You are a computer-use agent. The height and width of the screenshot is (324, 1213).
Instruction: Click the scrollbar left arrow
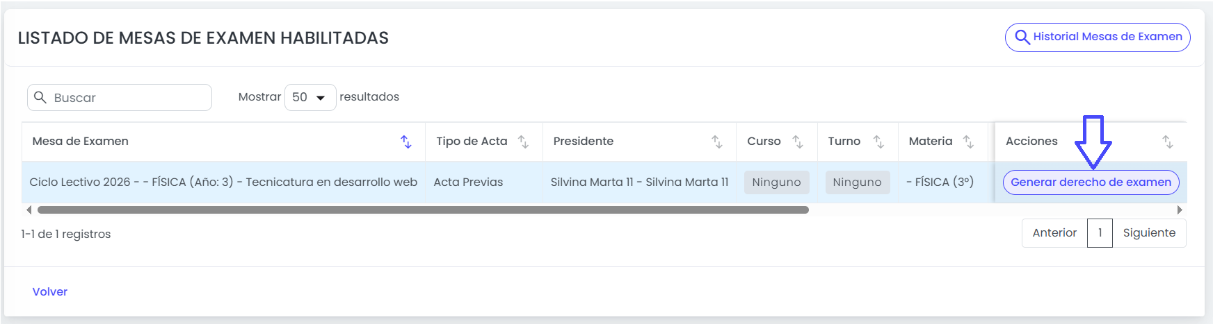pos(29,210)
